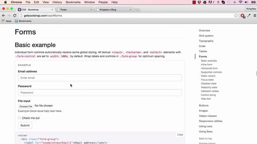Open the Wi-Fi status menu

click(241, 2)
